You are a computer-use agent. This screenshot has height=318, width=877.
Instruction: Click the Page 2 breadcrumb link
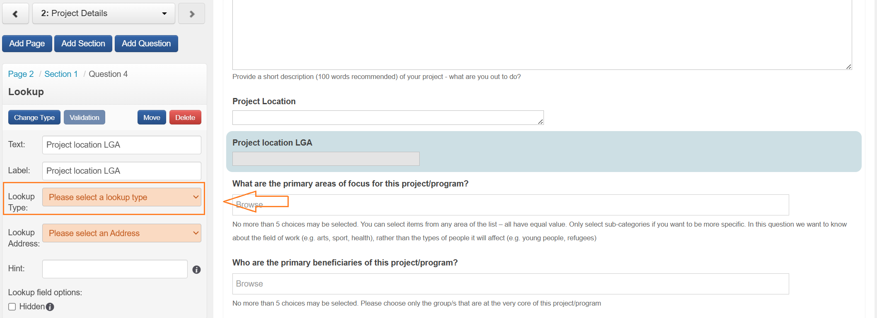21,74
